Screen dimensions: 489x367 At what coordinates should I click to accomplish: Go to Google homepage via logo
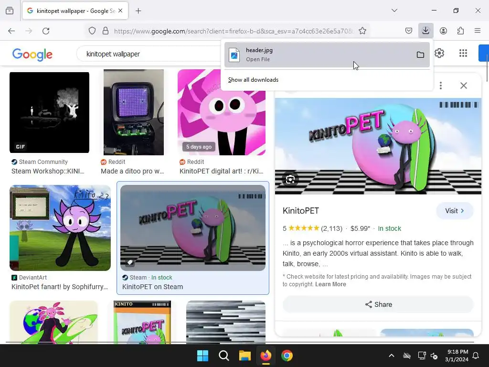[32, 54]
